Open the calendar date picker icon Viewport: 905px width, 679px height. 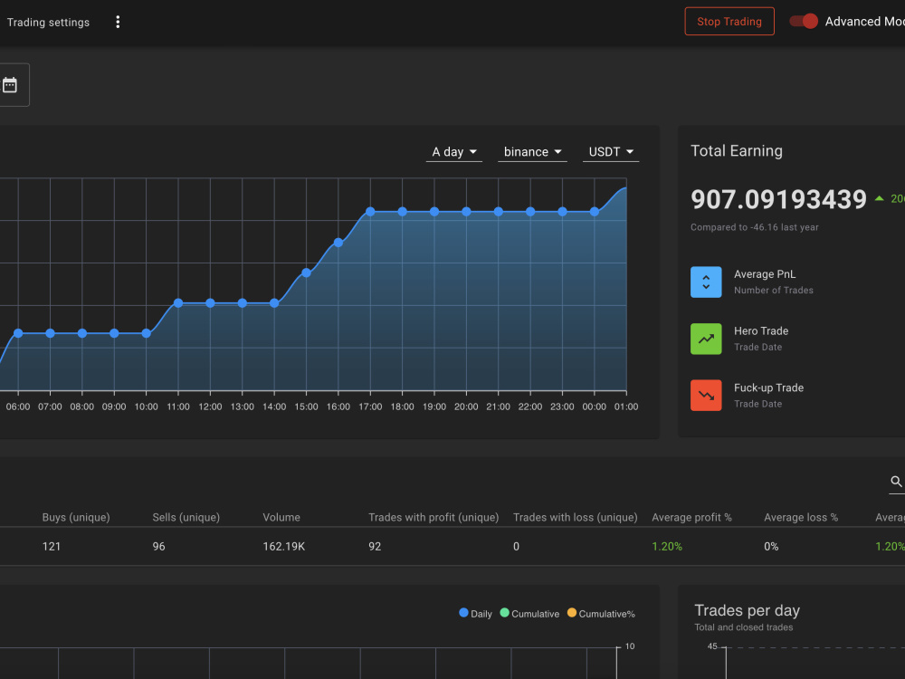(10, 85)
